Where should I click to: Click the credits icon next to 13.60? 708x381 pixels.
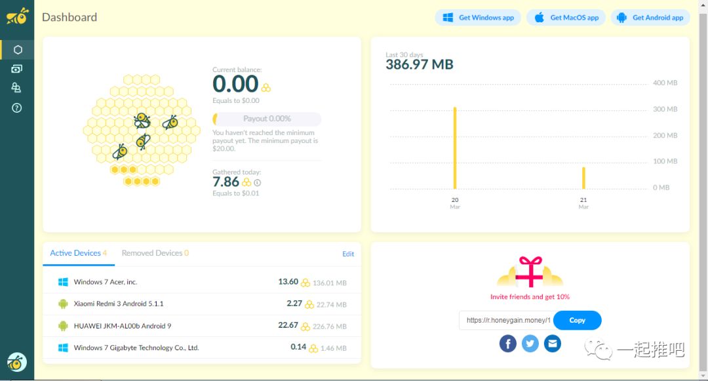[305, 283]
